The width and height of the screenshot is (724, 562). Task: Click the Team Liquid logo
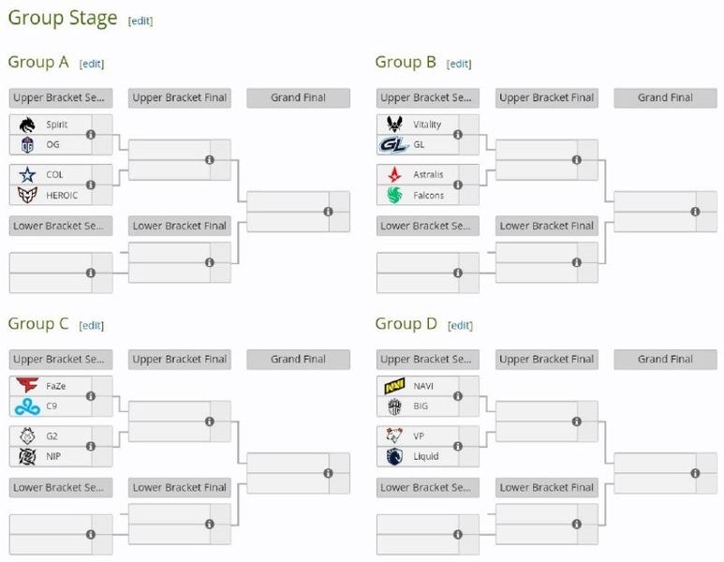[x=393, y=456]
